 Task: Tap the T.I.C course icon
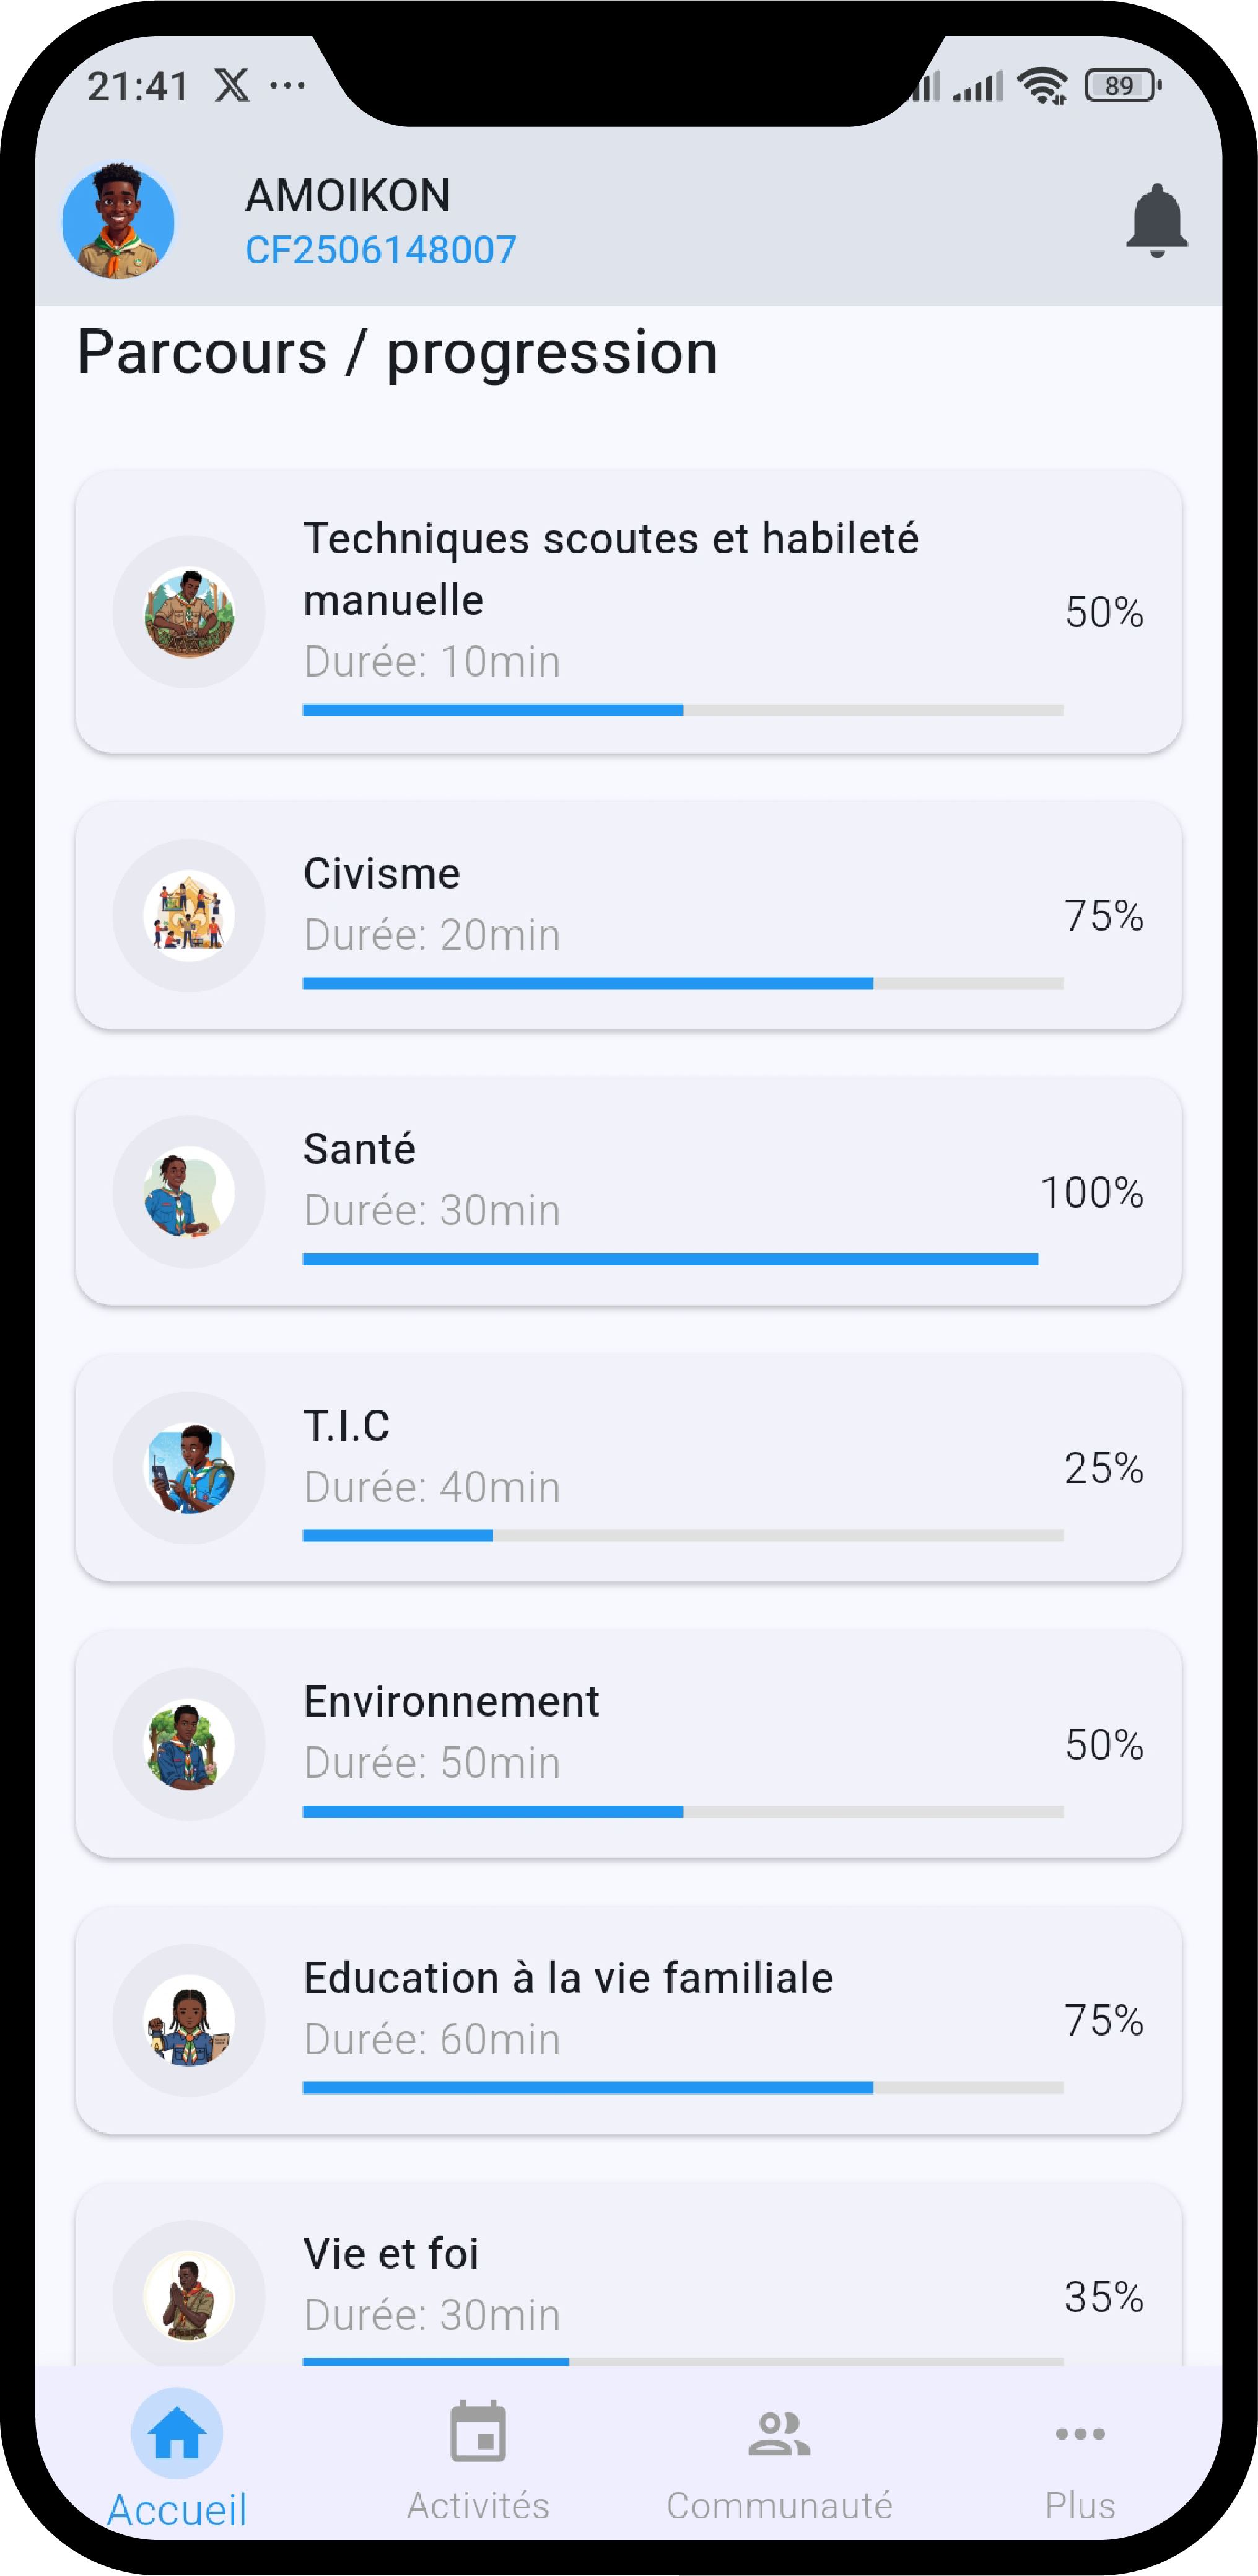tap(189, 1468)
